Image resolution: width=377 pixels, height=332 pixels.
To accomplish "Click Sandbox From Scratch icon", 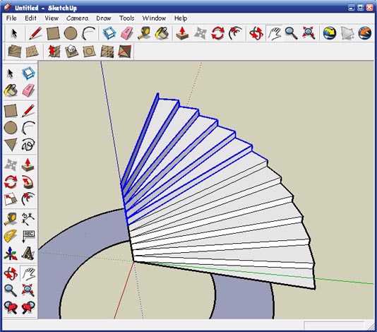I will coord(32,52).
